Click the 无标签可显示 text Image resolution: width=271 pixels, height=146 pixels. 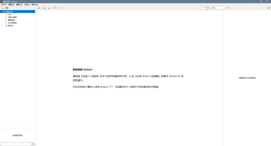point(18,135)
